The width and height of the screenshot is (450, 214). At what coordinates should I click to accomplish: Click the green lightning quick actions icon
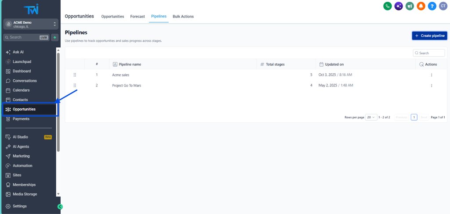55,37
